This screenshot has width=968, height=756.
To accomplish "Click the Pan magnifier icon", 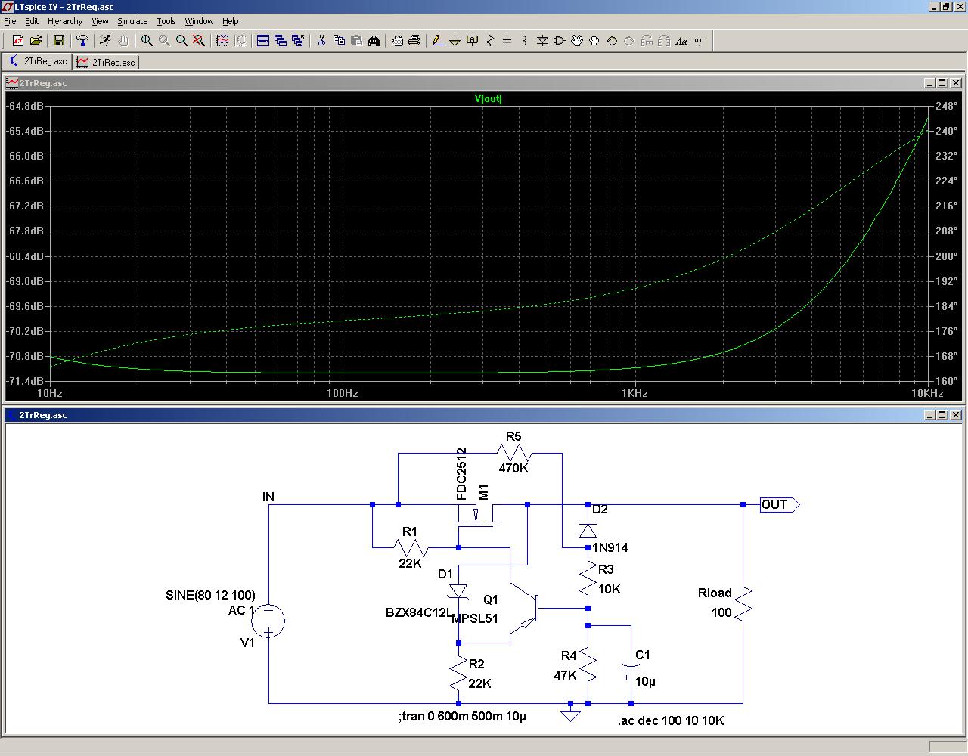I will pos(164,41).
